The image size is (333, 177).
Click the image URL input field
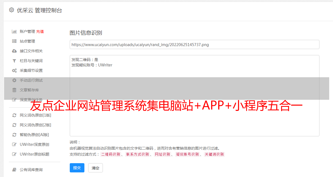tap(194, 44)
